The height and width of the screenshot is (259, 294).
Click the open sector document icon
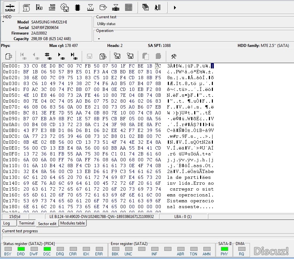tap(8, 56)
